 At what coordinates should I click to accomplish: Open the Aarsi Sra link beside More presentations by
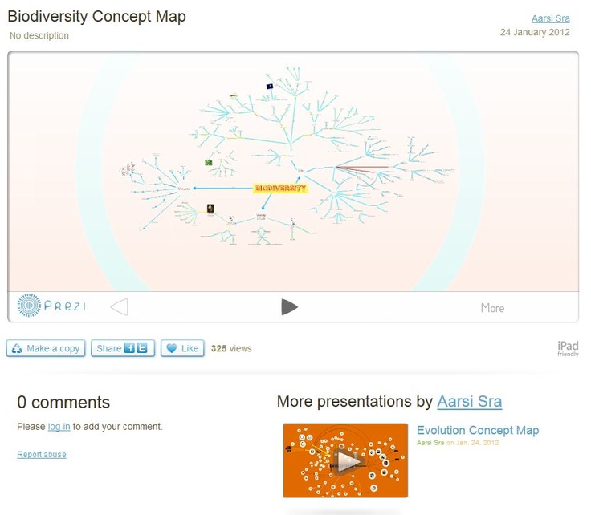pos(469,401)
